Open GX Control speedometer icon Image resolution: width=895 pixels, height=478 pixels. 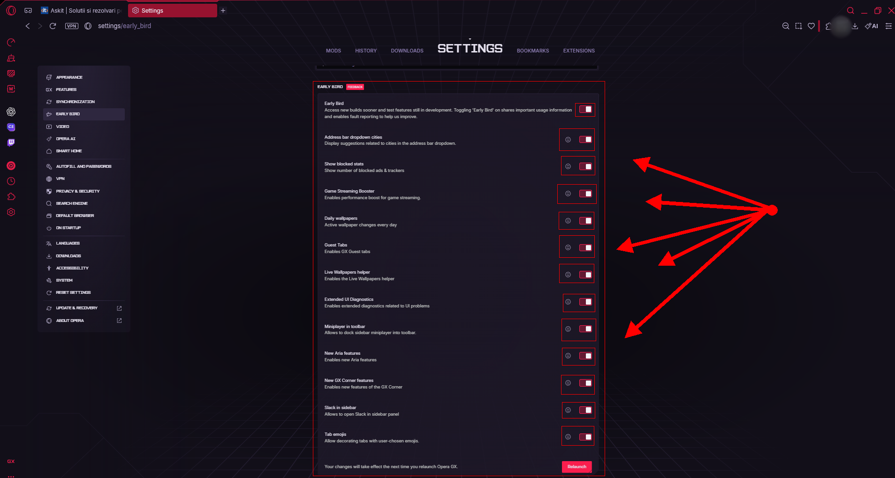tap(11, 43)
